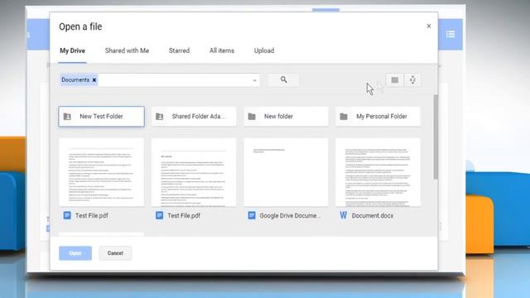
Task: Select My Personal Folder
Action: [x=378, y=117]
